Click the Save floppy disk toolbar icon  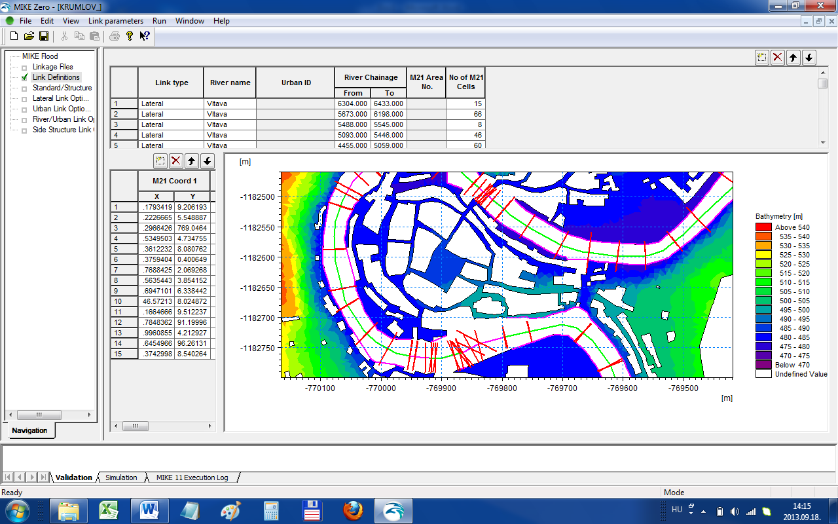click(44, 36)
